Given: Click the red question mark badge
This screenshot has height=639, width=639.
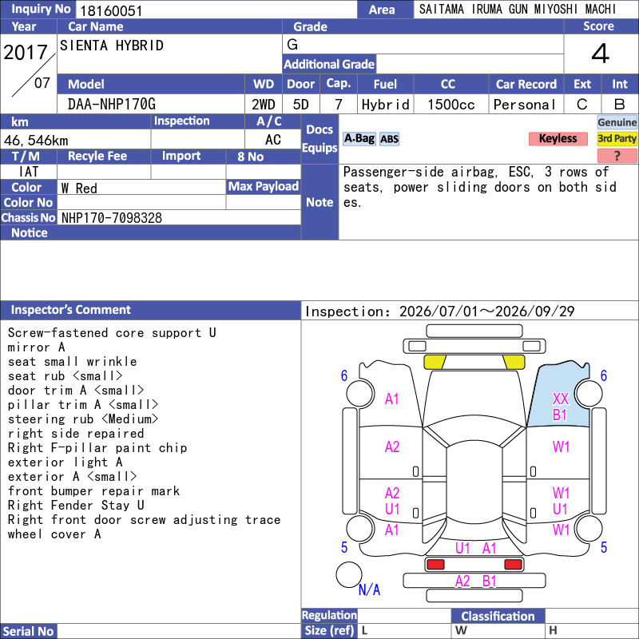Looking at the screenshot, I should click(x=617, y=156).
